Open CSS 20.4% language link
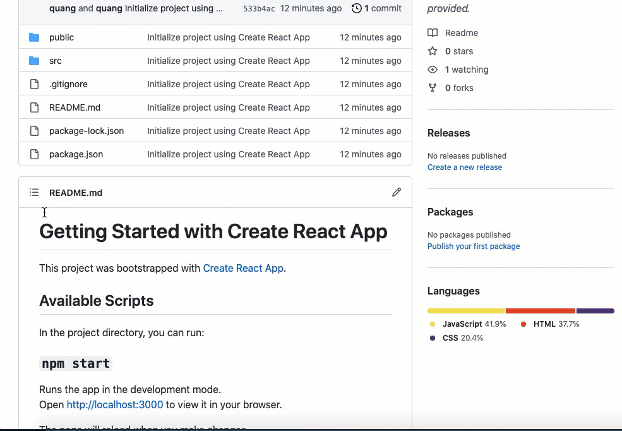Screen dimensions: 622x431 (457, 338)
